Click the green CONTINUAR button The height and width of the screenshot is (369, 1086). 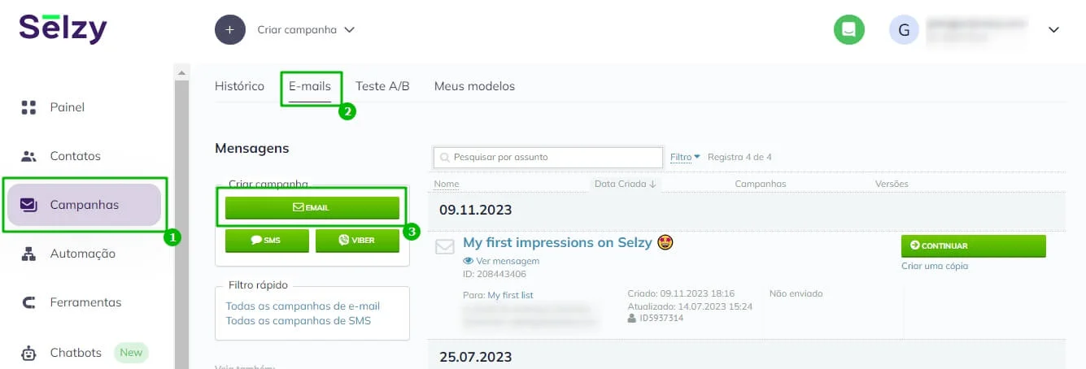[974, 245]
